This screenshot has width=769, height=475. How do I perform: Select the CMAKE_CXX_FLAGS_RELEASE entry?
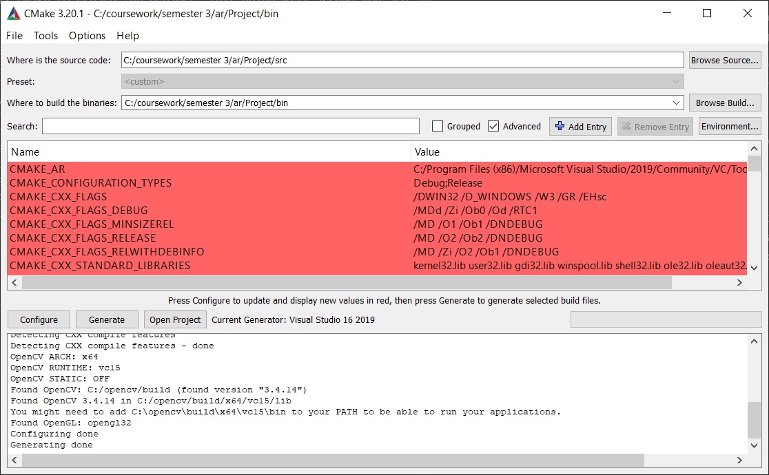click(x=377, y=237)
